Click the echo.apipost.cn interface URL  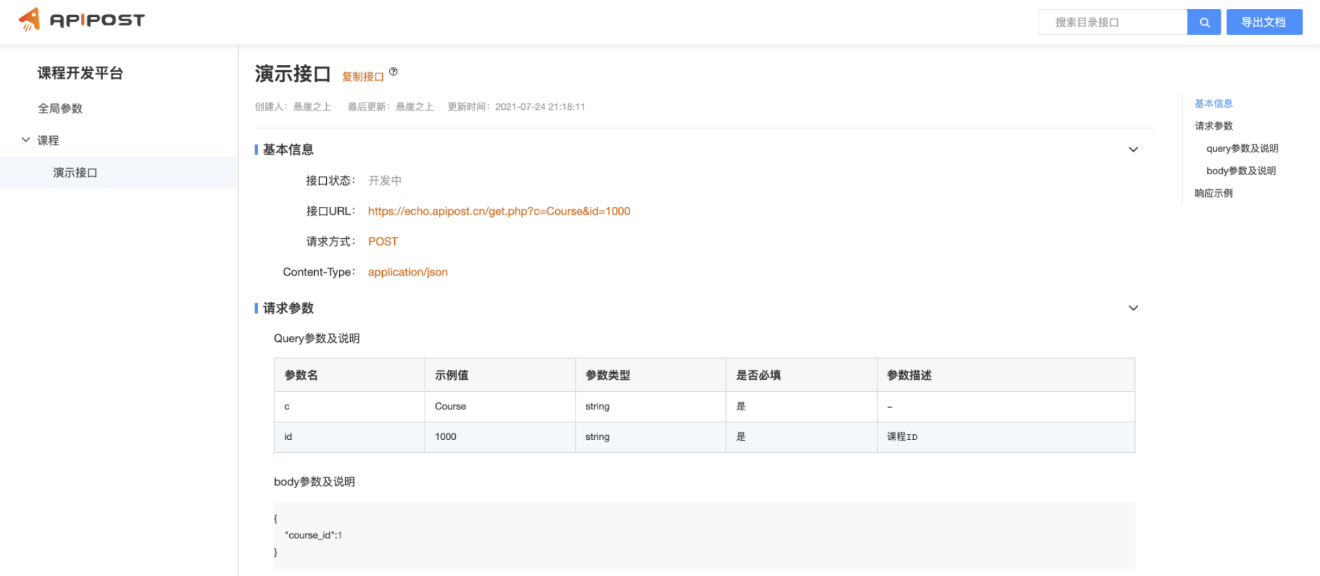pyautogui.click(x=499, y=211)
